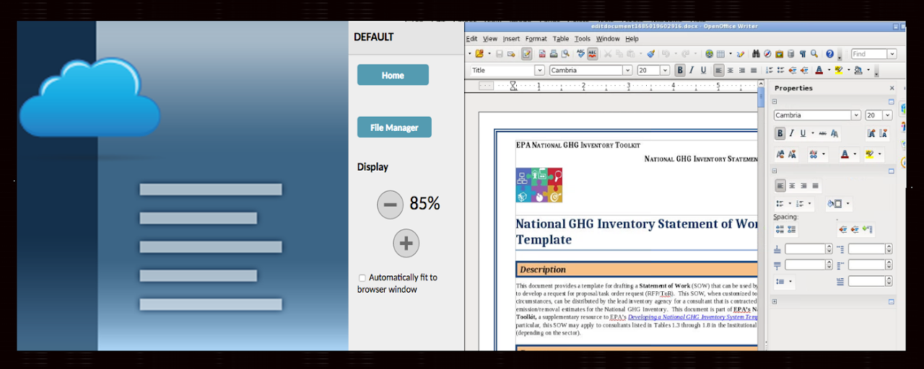
Task: Toggle AutoSpellcheck icon in toolbar
Action: coord(593,53)
